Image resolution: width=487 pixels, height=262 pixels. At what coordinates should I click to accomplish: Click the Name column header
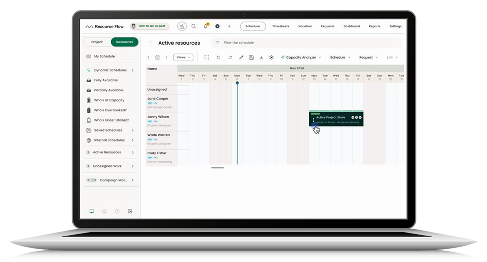click(x=152, y=69)
